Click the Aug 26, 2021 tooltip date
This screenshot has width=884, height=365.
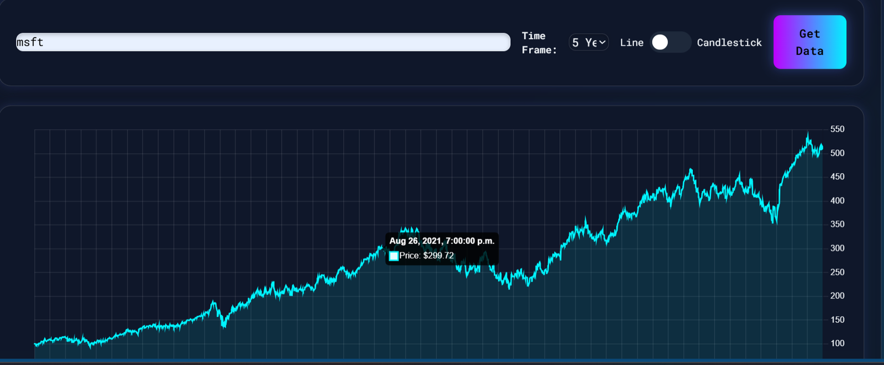(441, 241)
